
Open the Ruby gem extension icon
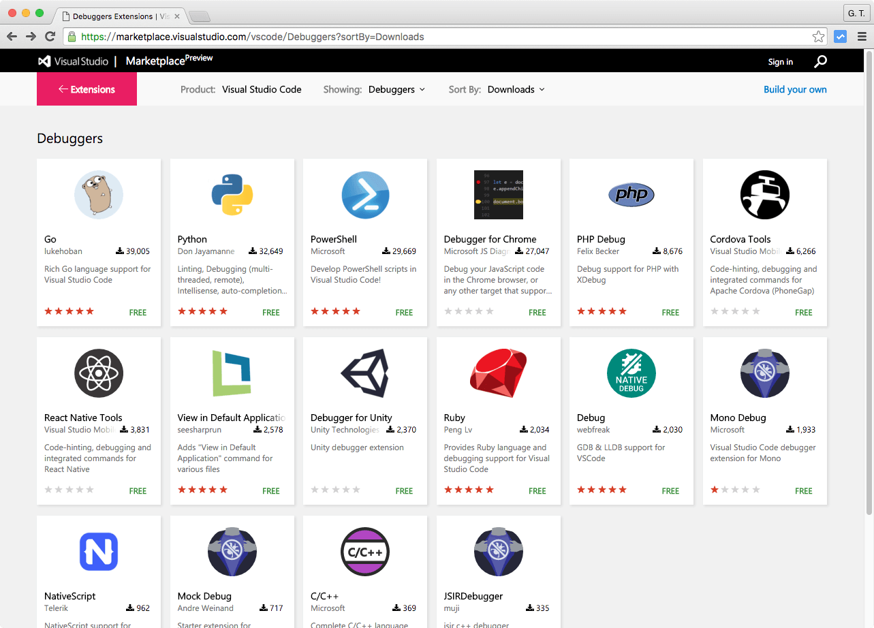(x=498, y=373)
